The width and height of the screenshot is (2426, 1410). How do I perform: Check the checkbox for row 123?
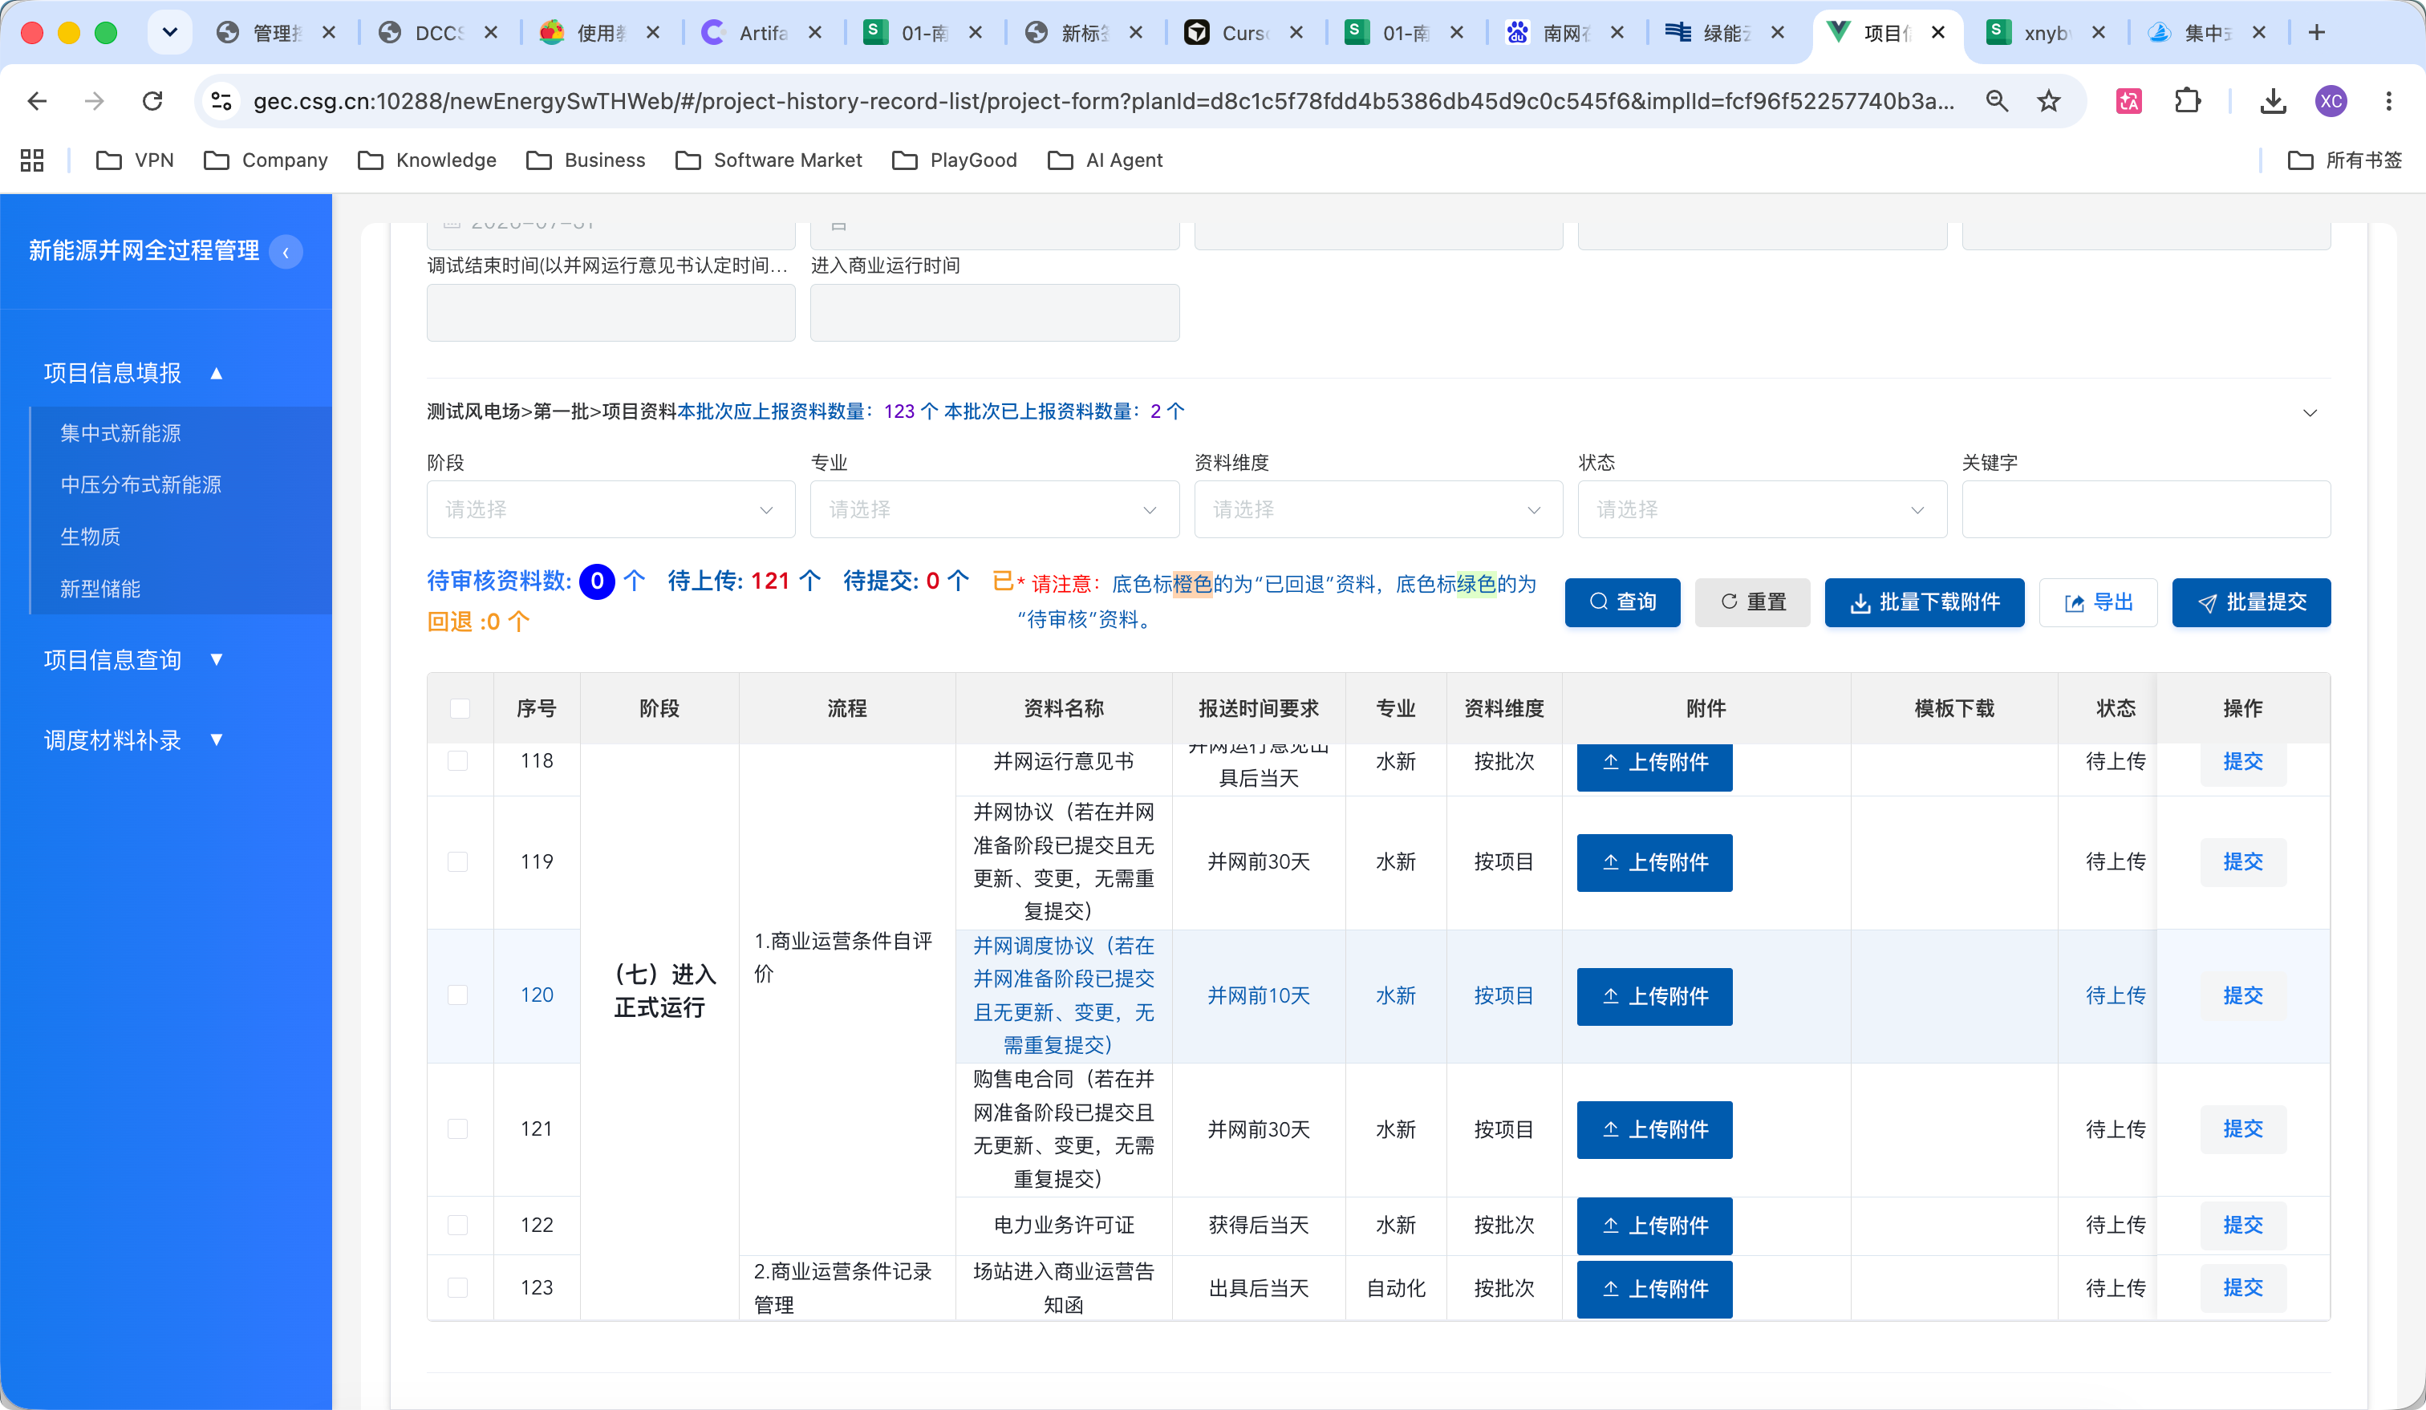pyautogui.click(x=458, y=1286)
